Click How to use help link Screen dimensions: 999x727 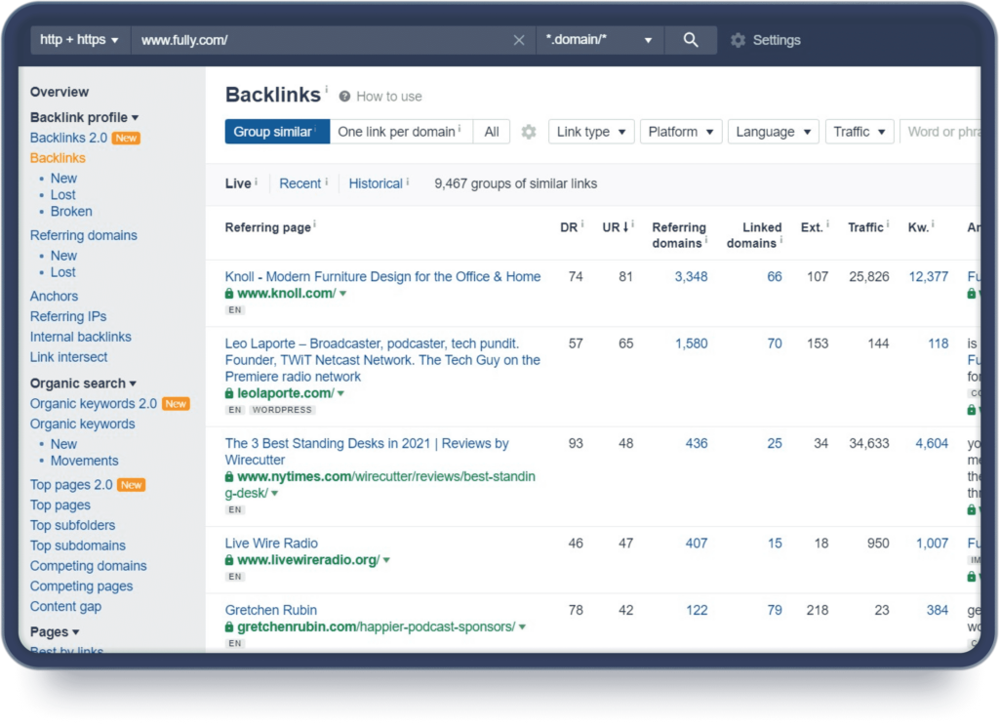pyautogui.click(x=388, y=97)
